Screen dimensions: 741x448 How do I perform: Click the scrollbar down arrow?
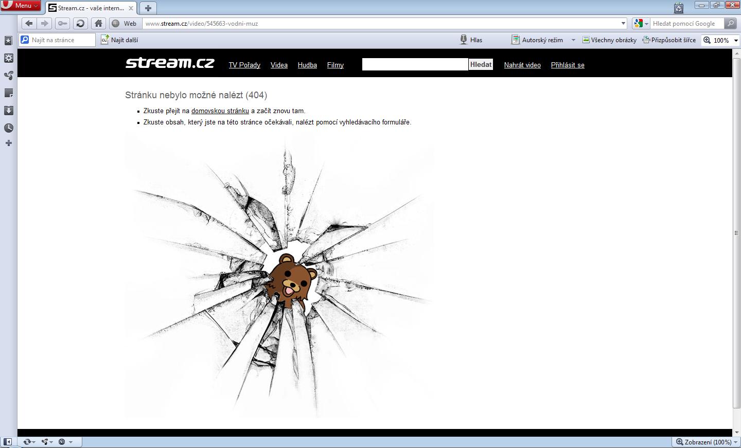pos(736,433)
